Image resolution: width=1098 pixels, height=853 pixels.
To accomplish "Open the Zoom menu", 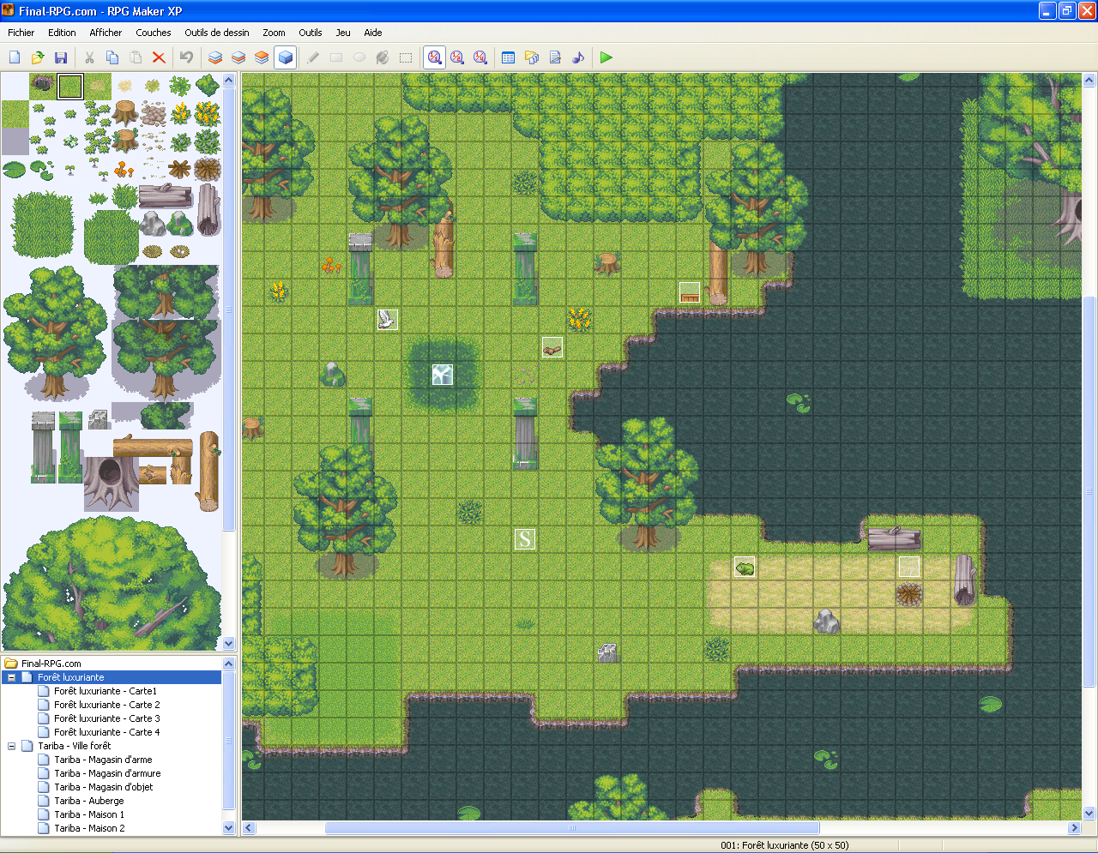I will click(x=274, y=33).
